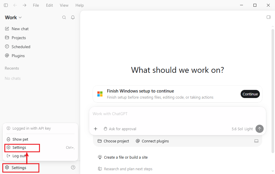Click the send arrow button
The image size is (275, 174).
click(x=259, y=129)
